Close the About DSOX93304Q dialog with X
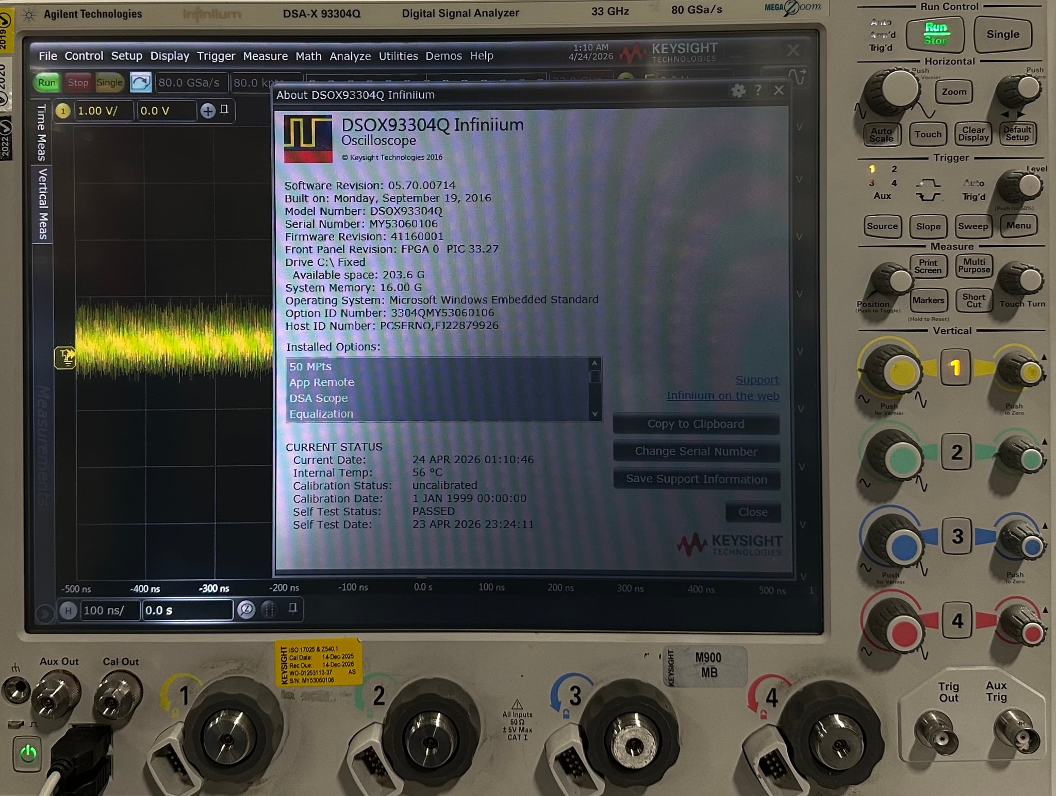Image resolution: width=1056 pixels, height=796 pixels. (x=779, y=91)
